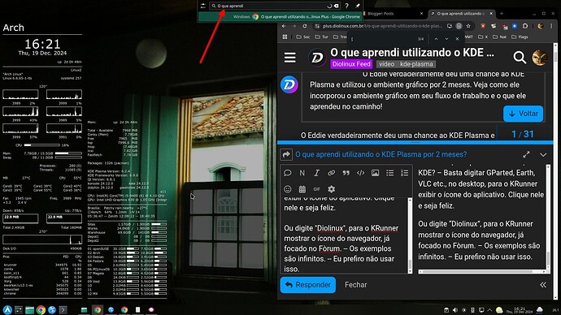Close the find-in-page bar
561x315 pixels.
point(457,39)
